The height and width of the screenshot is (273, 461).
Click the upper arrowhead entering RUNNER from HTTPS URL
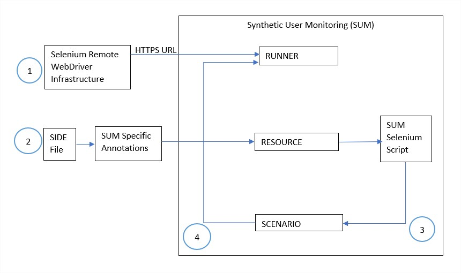255,54
